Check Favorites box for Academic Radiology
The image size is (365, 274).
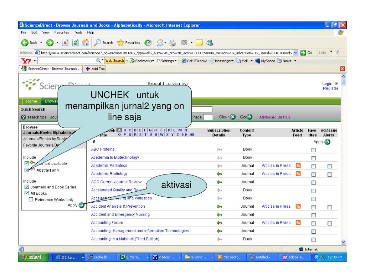coord(314,174)
